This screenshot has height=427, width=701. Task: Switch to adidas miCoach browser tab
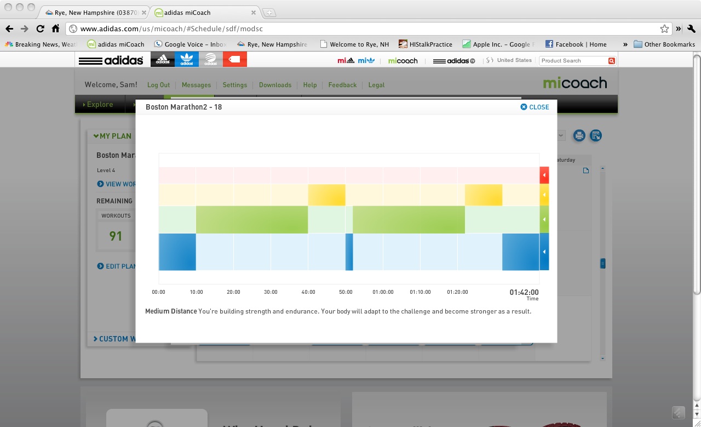tap(206, 12)
